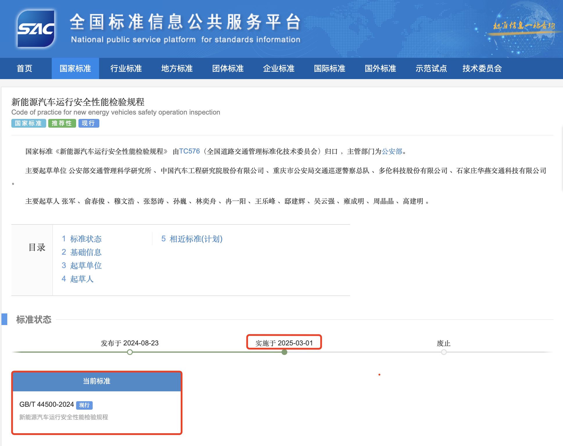Switch to 行业标准 tab

(126, 69)
